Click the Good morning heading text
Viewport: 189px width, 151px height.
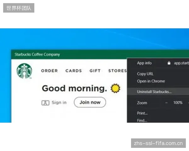[74, 88]
